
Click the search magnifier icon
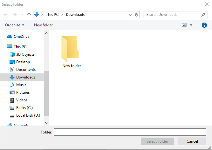point(203,15)
